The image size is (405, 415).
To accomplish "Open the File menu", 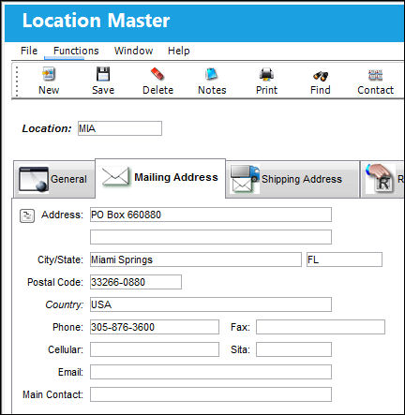I will click(29, 51).
